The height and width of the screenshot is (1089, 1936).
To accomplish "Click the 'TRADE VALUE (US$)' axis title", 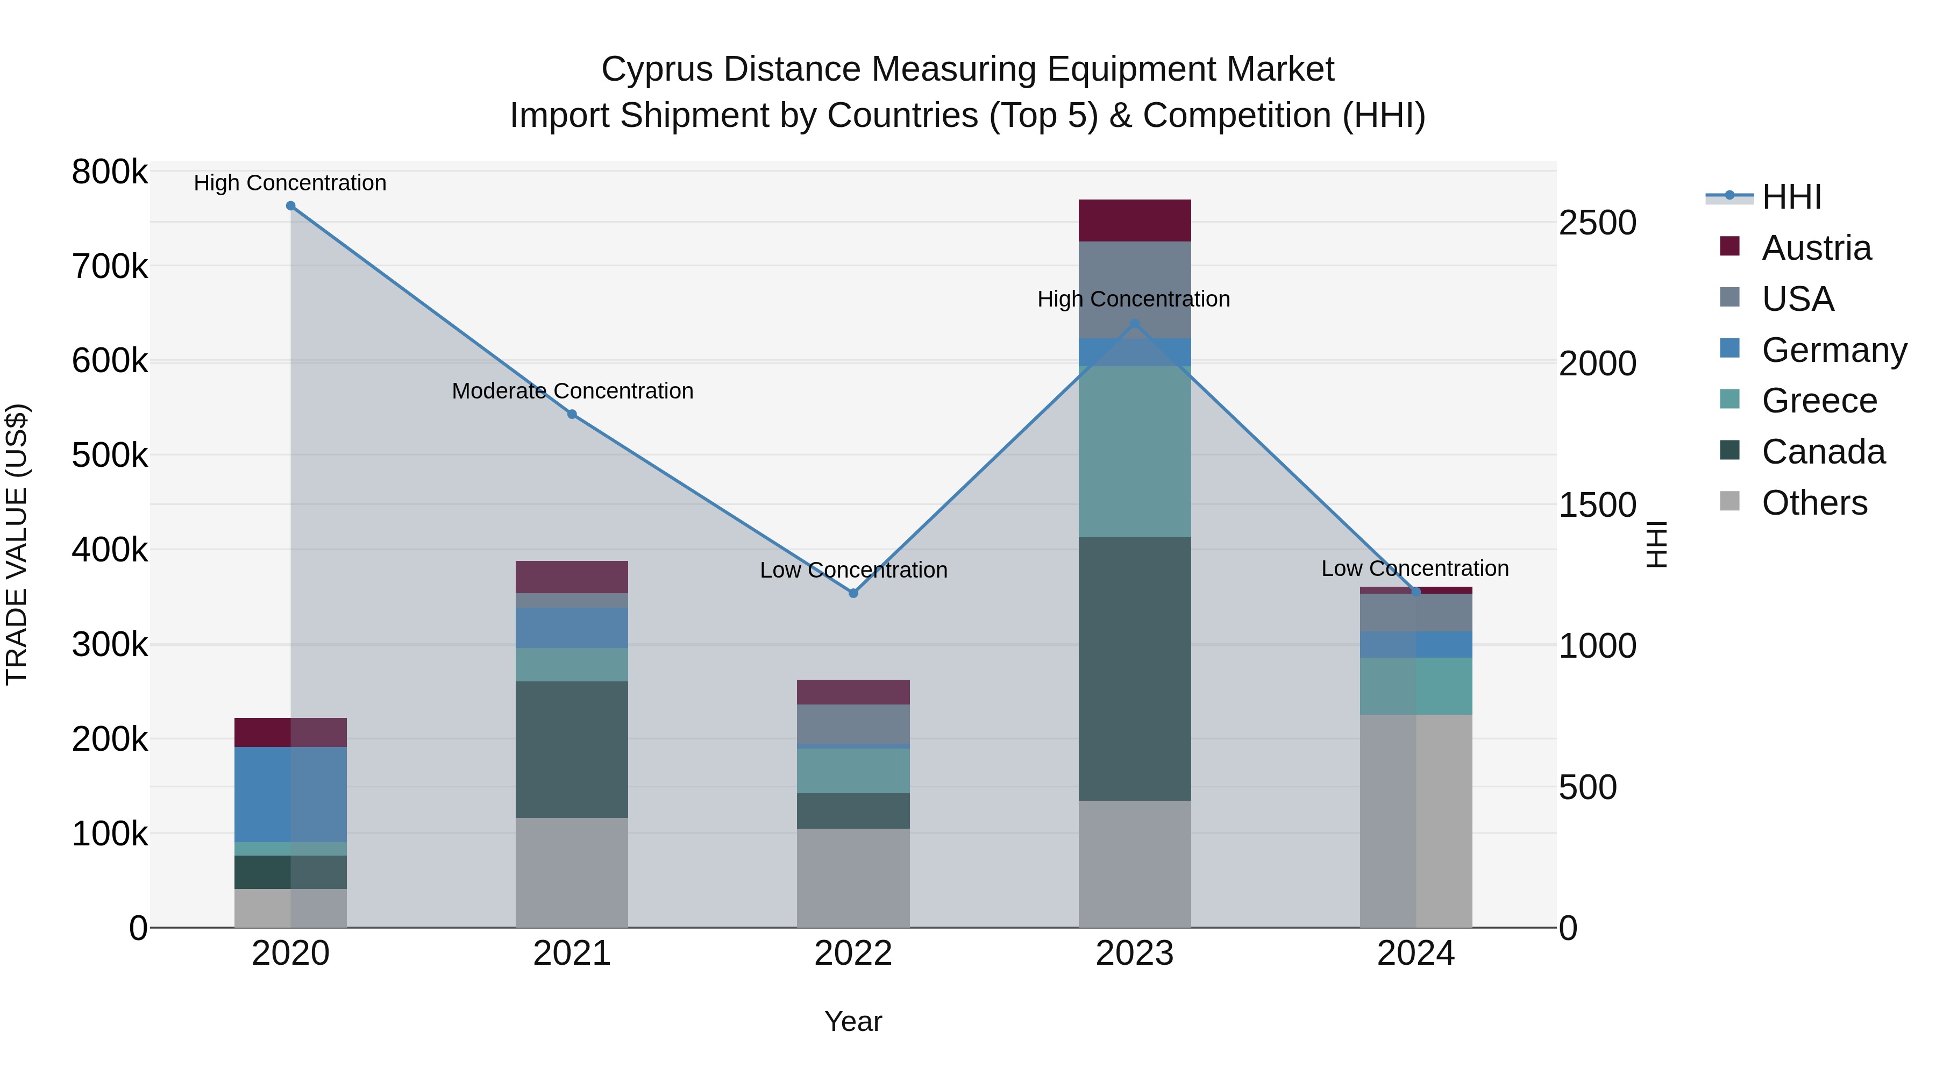I will click(17, 544).
